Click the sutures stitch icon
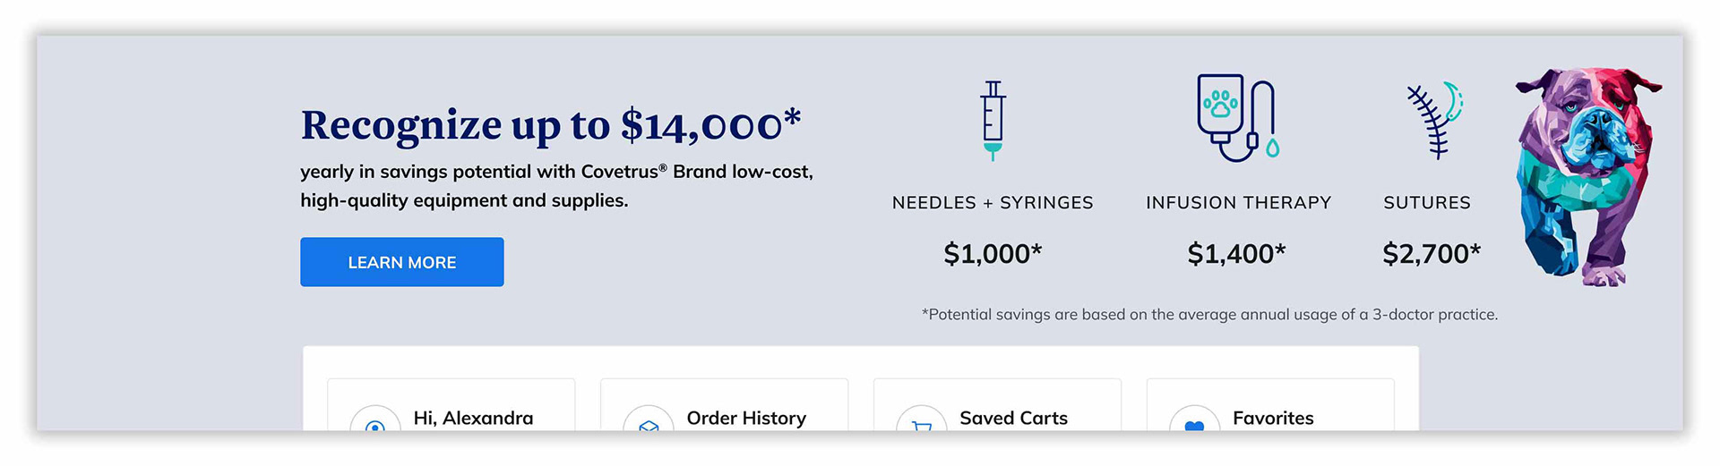This screenshot has width=1720, height=466. (x=1433, y=121)
